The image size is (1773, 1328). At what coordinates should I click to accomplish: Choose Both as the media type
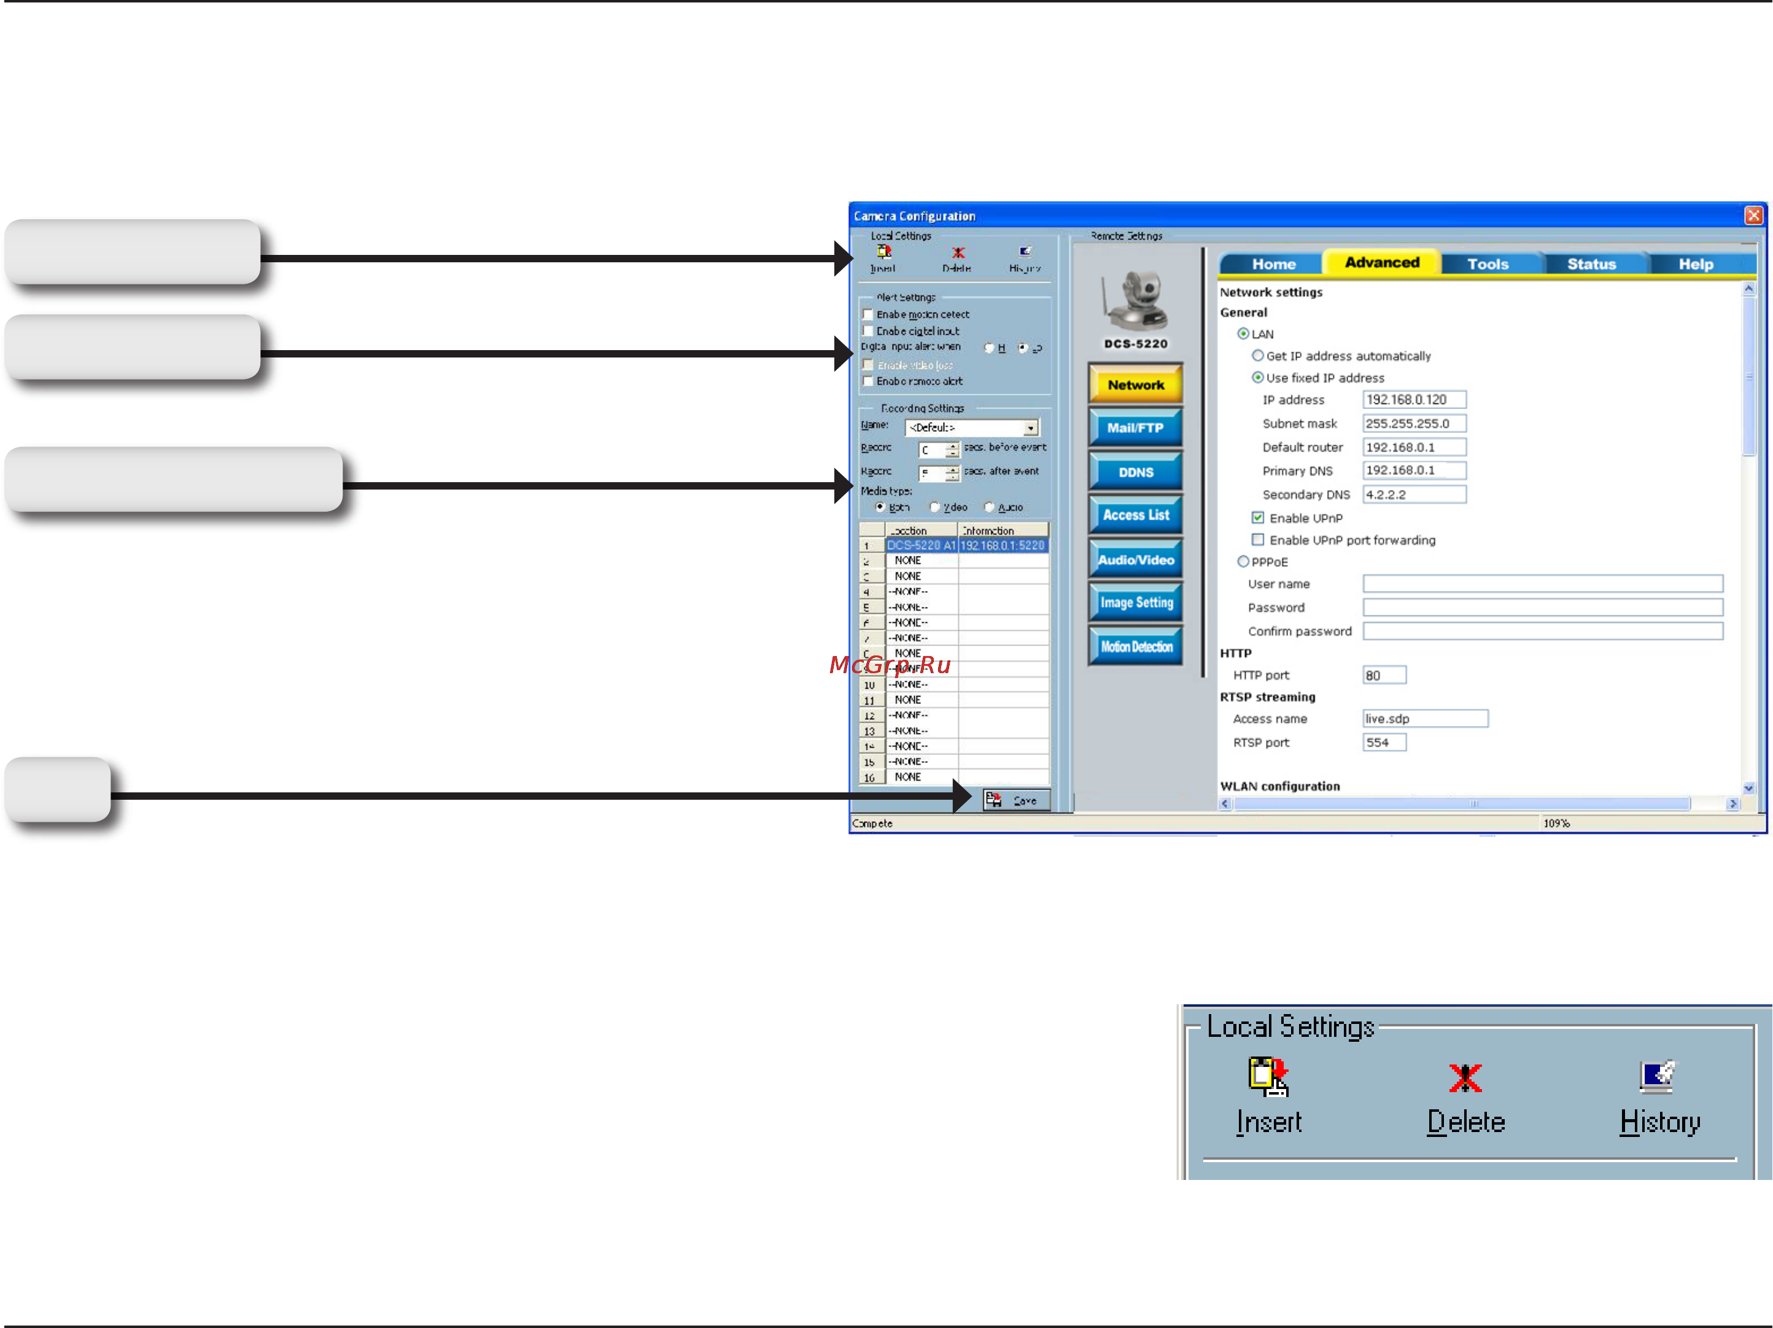(880, 507)
